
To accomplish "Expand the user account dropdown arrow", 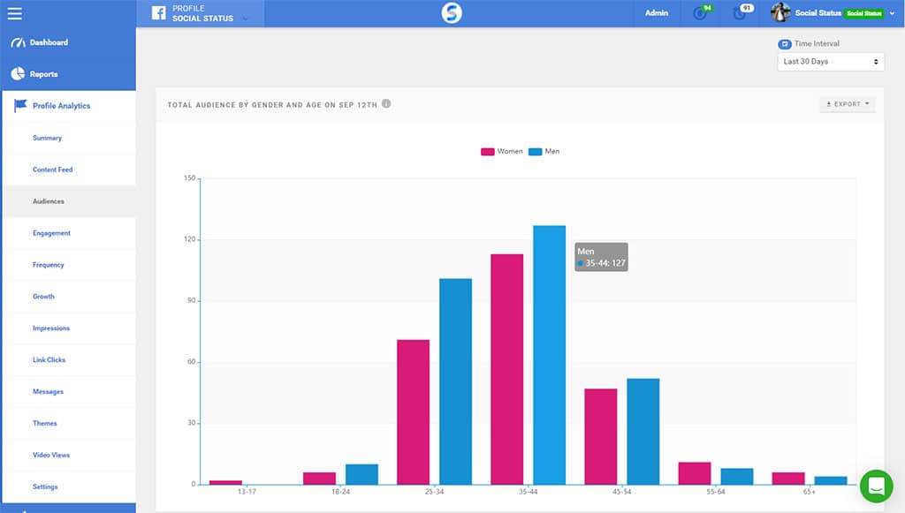I will 892,13.
